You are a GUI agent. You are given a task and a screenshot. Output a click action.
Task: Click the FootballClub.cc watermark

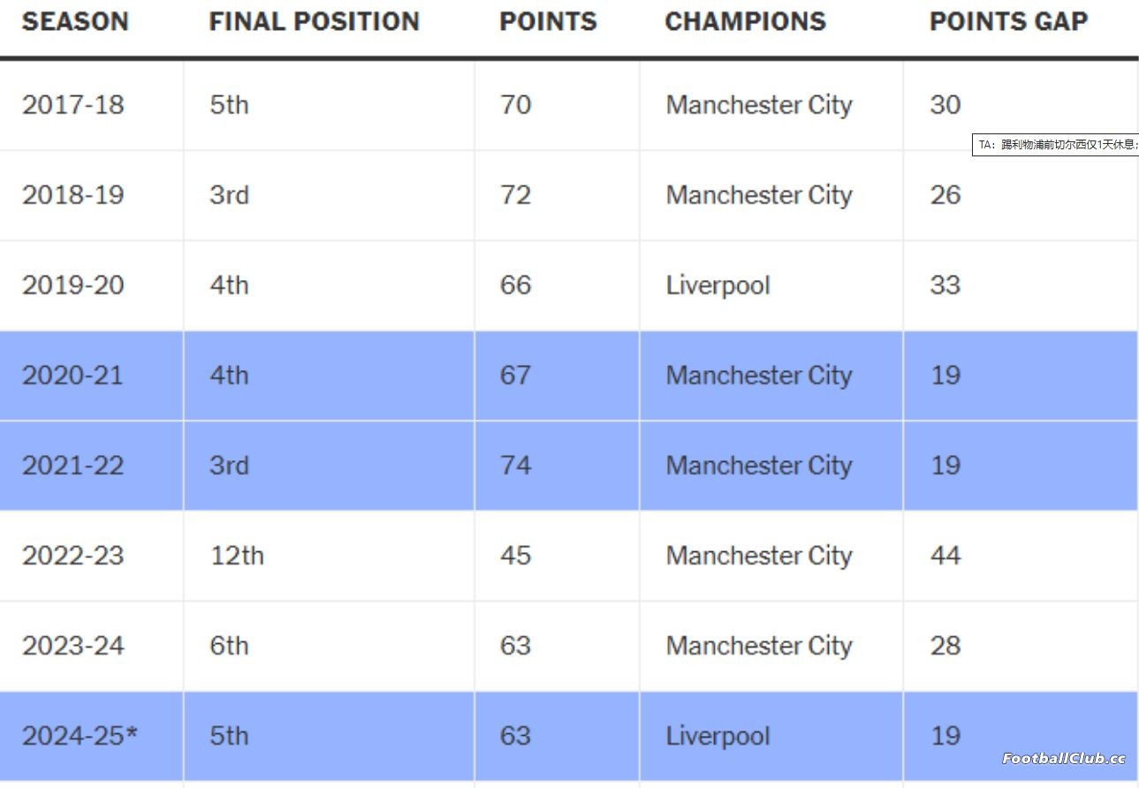pyautogui.click(x=1063, y=758)
